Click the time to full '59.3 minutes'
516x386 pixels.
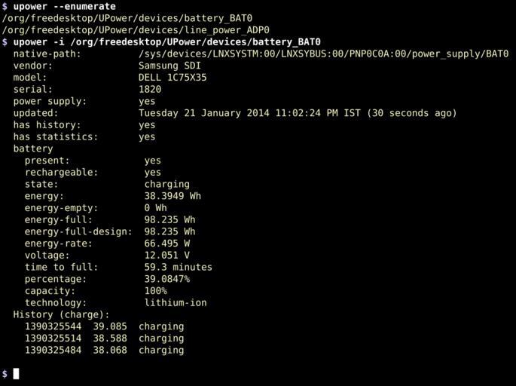(178, 267)
